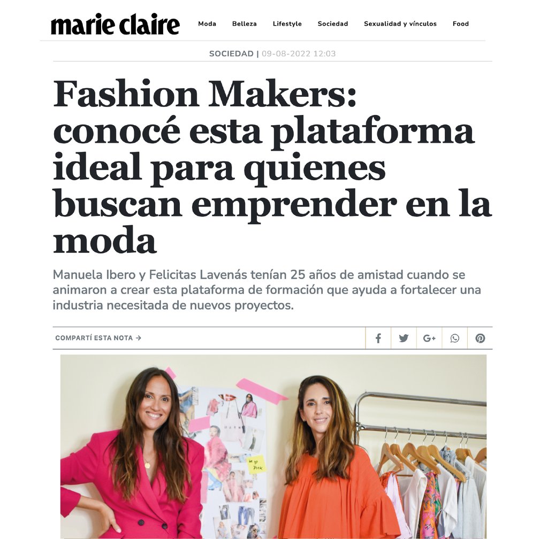Open the Sociedad navigation item

(333, 24)
